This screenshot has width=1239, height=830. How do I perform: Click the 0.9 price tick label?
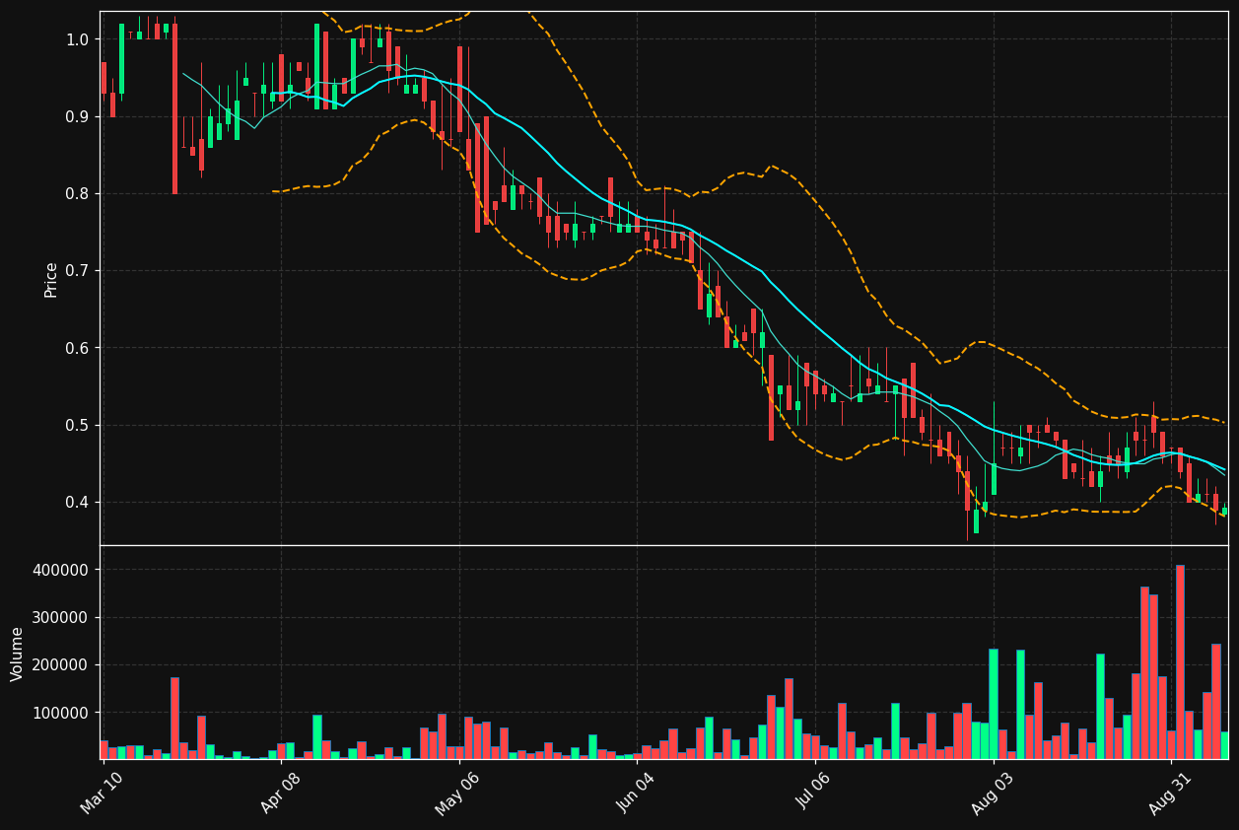point(77,116)
